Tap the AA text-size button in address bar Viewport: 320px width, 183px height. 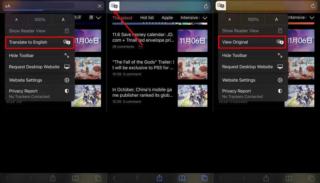(7, 6)
